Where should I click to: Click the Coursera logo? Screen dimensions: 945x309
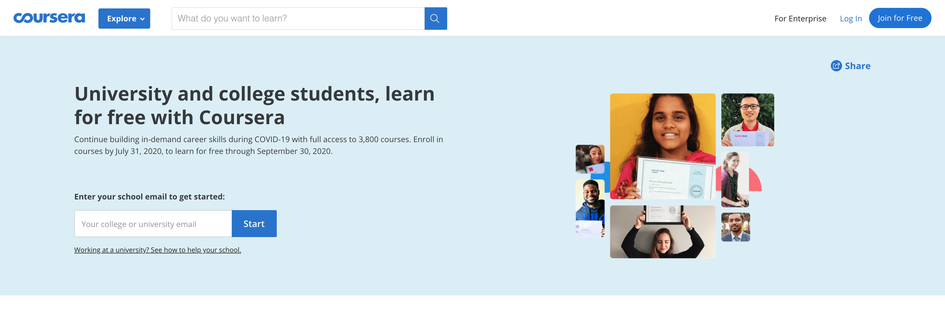tap(49, 18)
